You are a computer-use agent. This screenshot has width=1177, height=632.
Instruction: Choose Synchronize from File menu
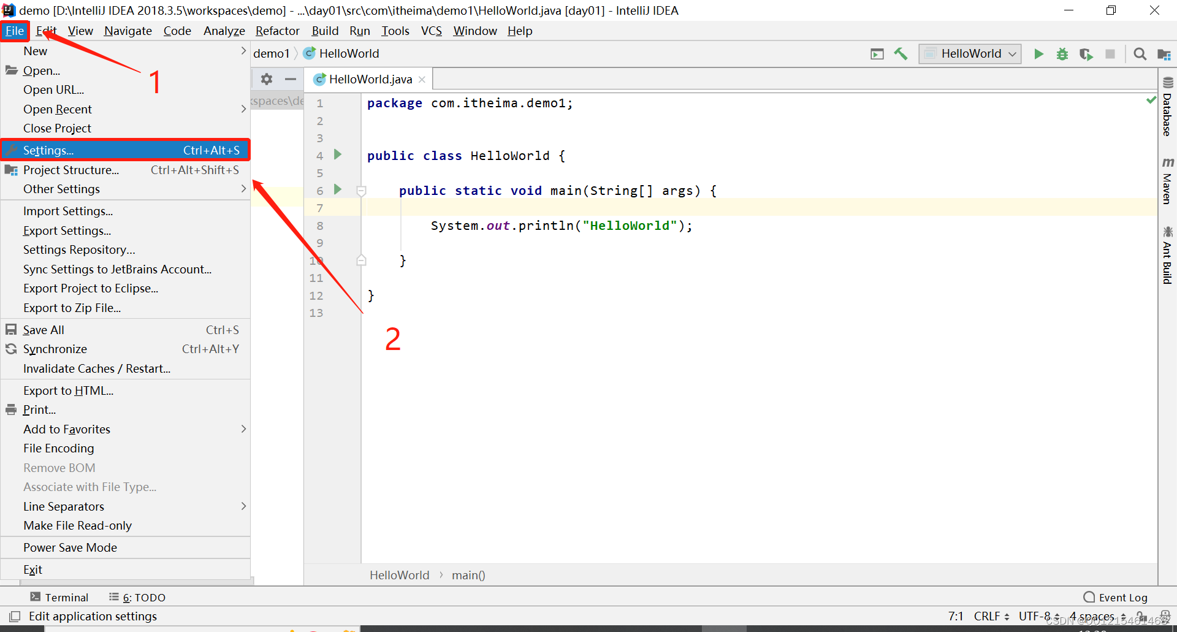coord(126,349)
